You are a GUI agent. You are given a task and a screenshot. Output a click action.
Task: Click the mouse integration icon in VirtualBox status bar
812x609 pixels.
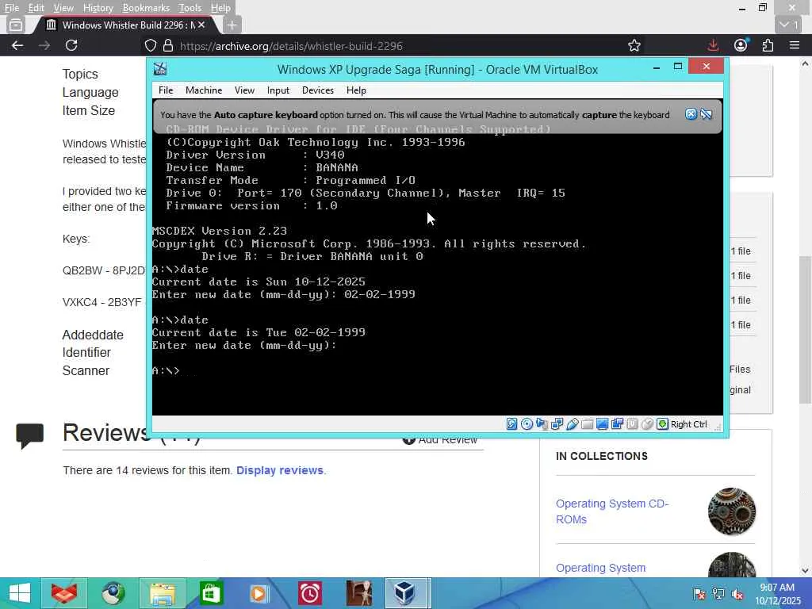click(x=647, y=424)
